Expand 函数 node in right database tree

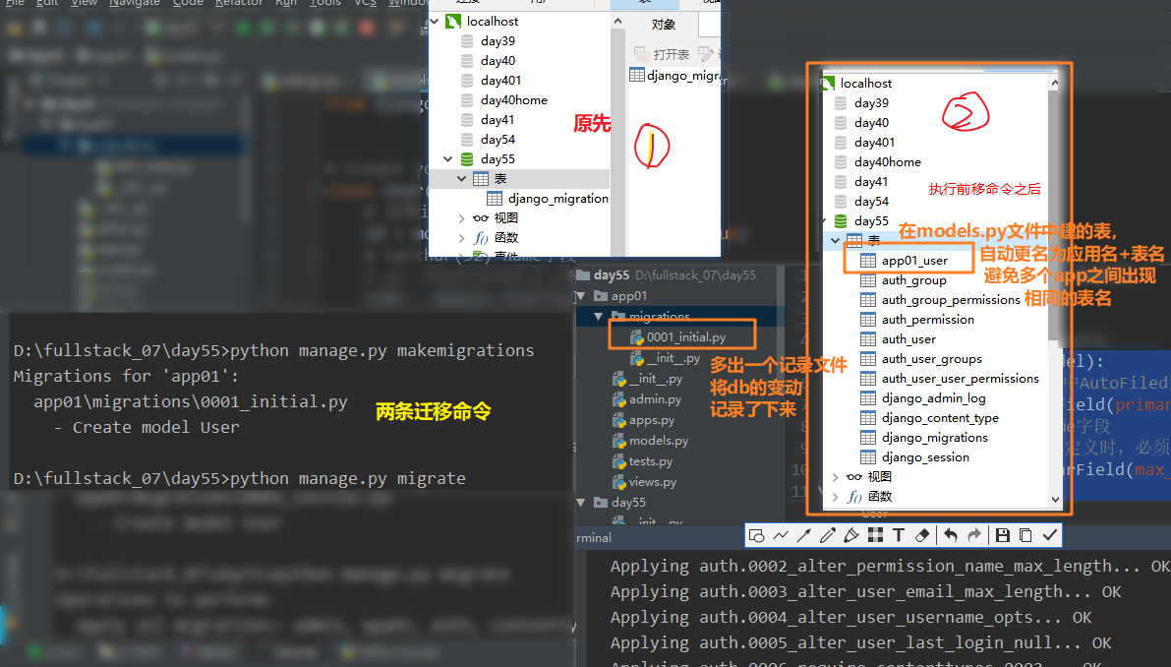(835, 496)
